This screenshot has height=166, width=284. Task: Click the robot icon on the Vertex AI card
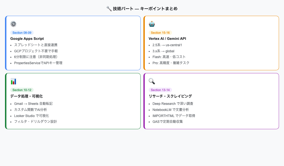[152, 24]
